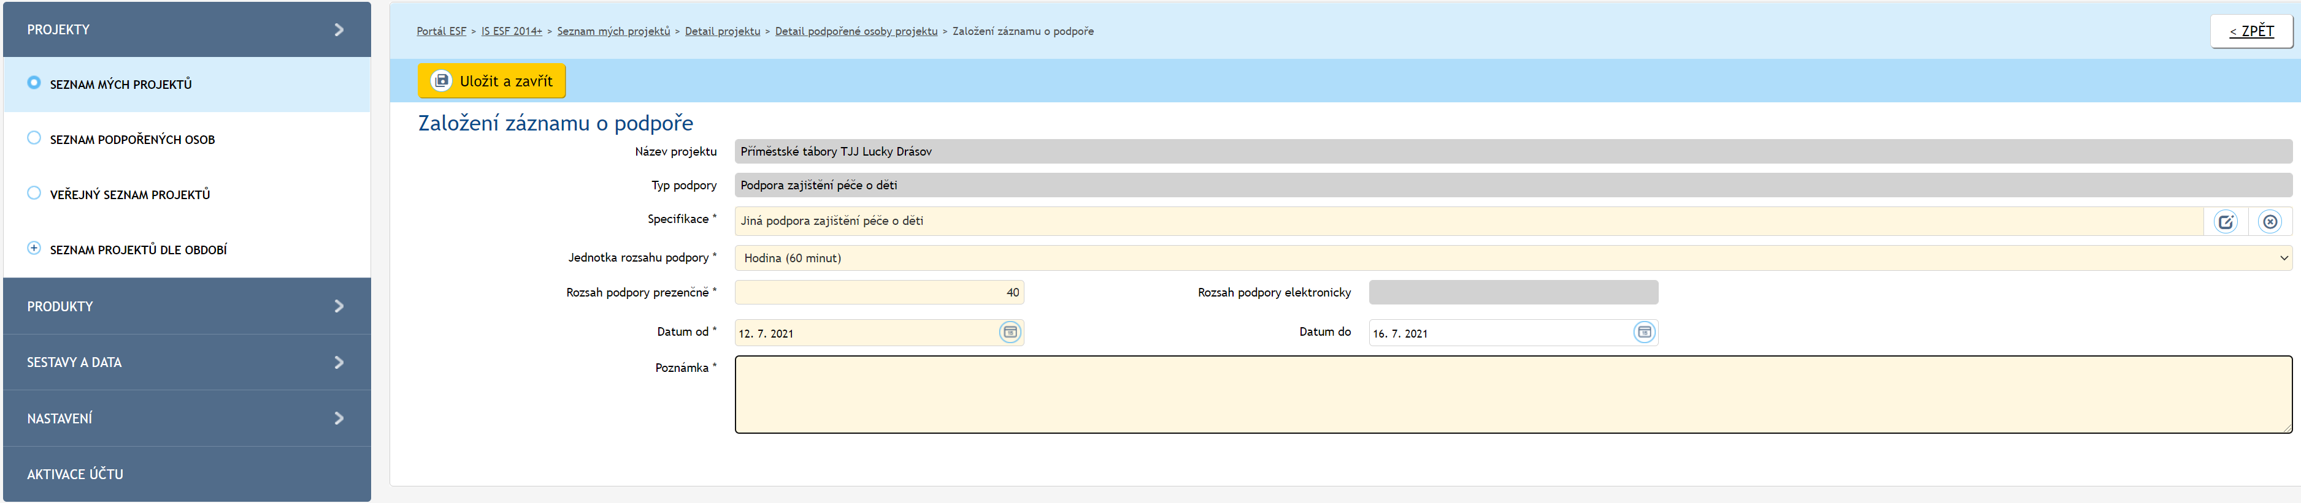Click into the Poznámka text area
The height and width of the screenshot is (503, 2301).
click(x=1512, y=394)
